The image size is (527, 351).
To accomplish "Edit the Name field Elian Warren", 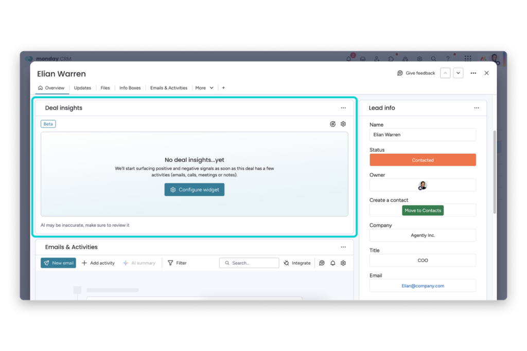I will (x=423, y=135).
